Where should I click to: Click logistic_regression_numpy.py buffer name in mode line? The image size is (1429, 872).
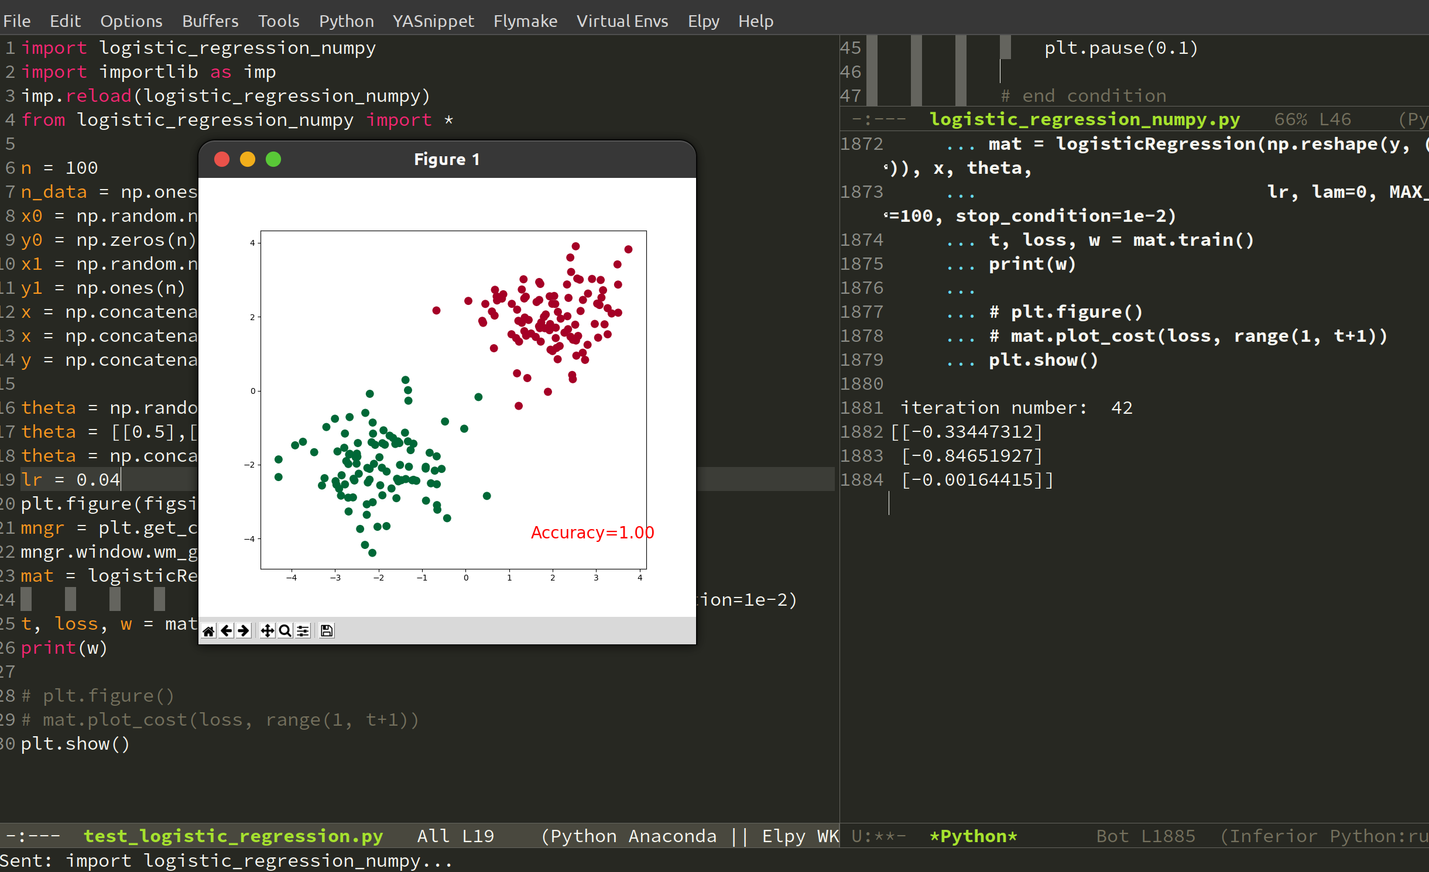[x=1084, y=119]
